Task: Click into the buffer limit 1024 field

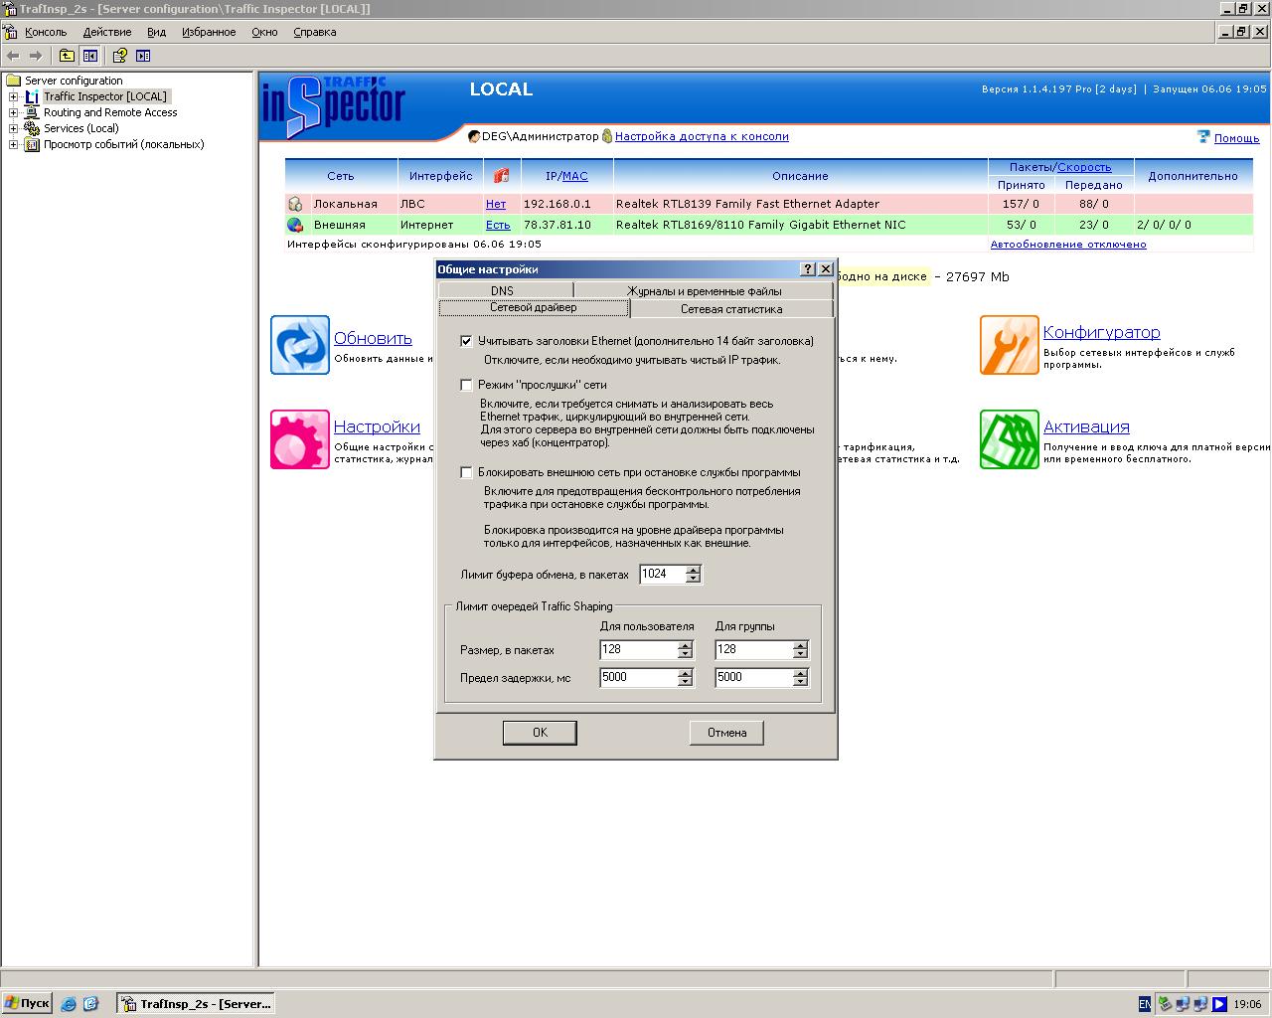Action: click(x=663, y=574)
